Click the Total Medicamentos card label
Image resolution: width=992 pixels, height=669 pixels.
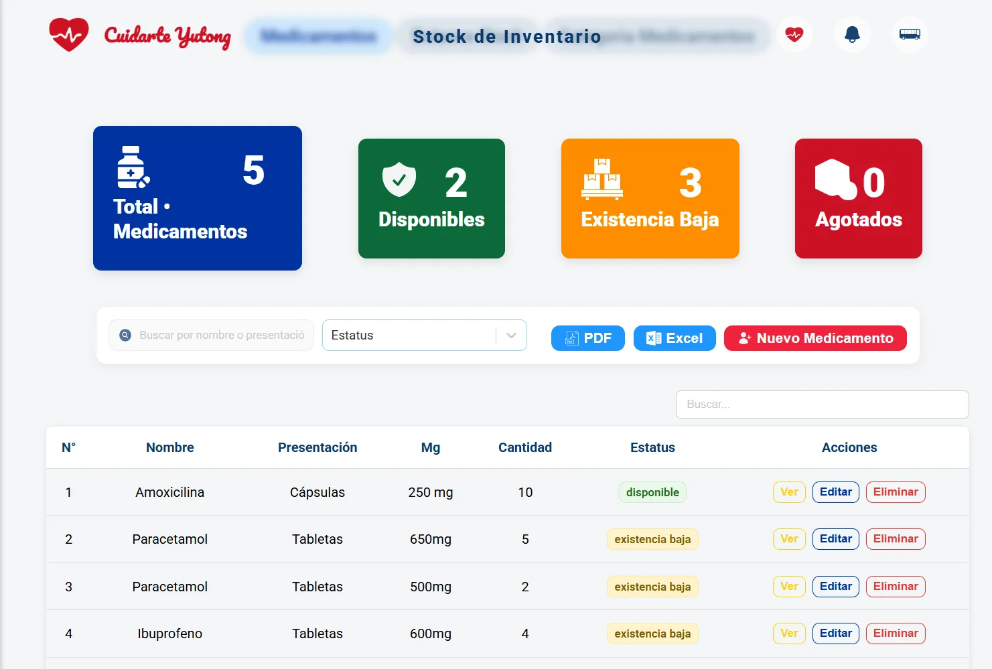(x=180, y=219)
